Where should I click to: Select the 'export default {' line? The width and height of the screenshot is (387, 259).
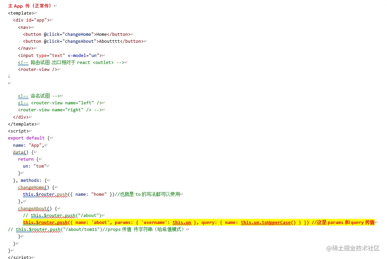pos(29,138)
